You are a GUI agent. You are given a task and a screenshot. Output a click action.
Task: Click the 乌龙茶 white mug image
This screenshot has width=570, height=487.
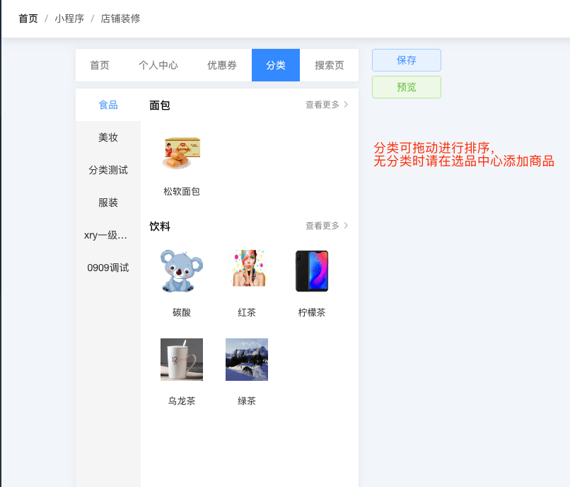point(182,360)
